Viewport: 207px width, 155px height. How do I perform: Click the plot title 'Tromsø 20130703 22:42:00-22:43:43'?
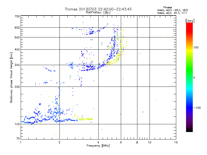point(98,9)
